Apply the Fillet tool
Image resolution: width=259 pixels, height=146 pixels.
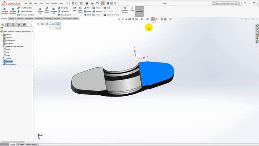click(74, 9)
